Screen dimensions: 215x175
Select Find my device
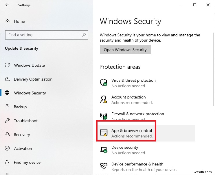pos(27,162)
